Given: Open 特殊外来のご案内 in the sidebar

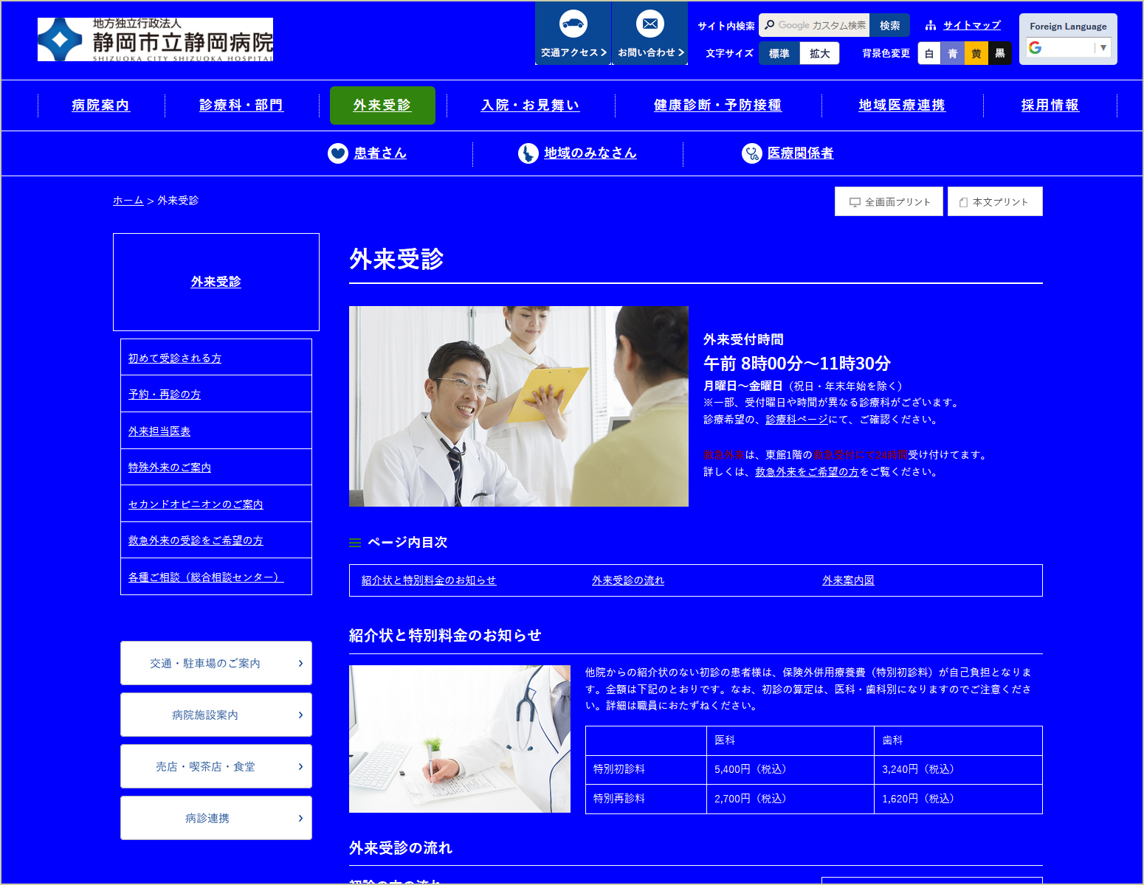Looking at the screenshot, I should (170, 467).
